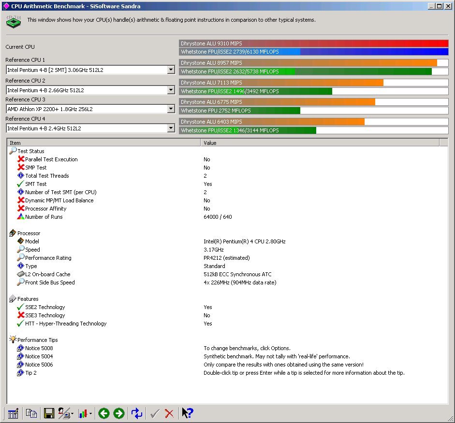Open the user/computer icon dropdown arrow

tap(72, 414)
